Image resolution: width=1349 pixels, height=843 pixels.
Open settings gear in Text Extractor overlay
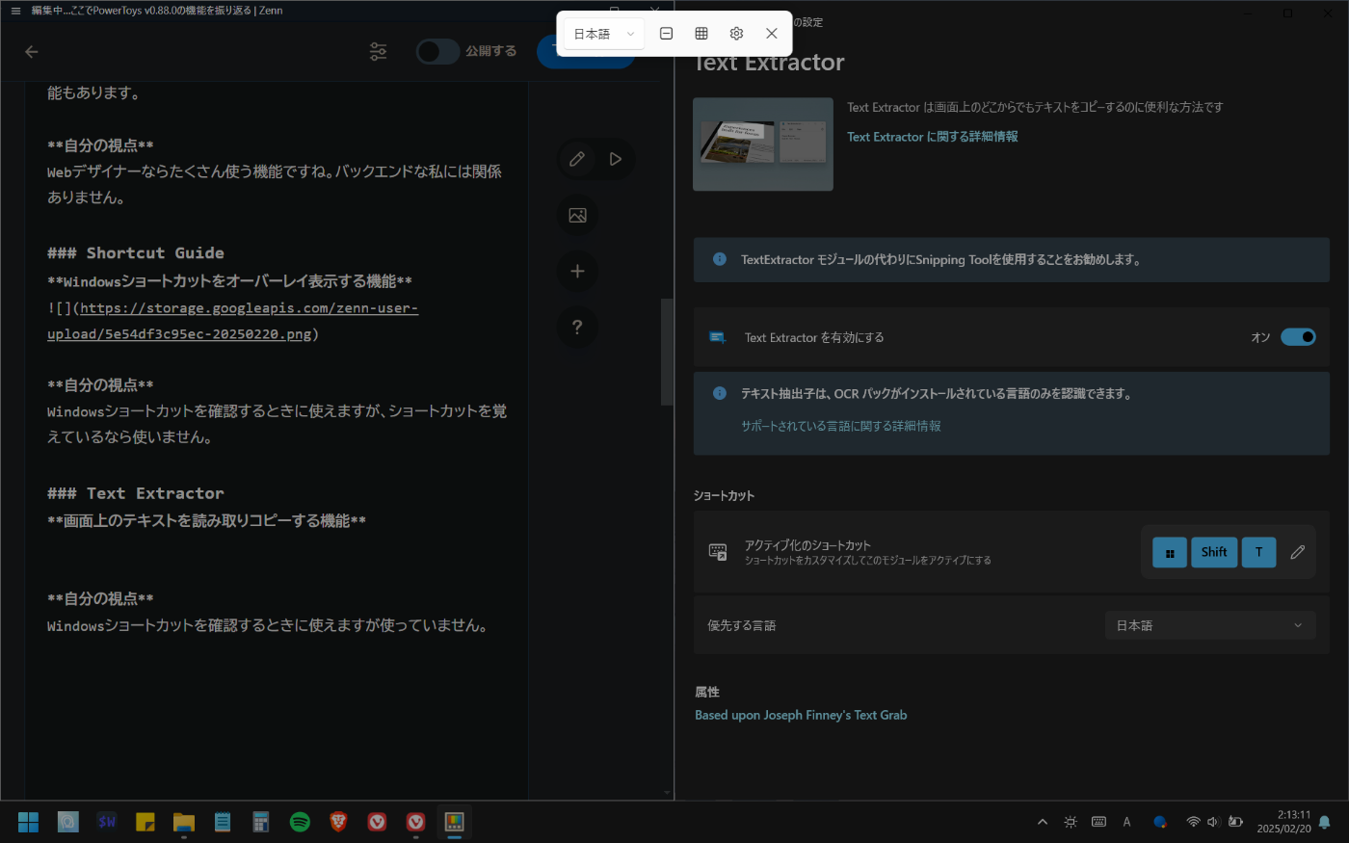(736, 34)
